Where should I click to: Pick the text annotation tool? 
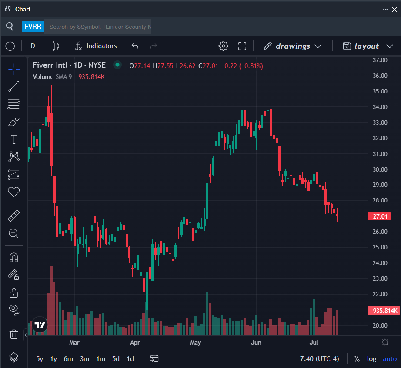point(14,139)
